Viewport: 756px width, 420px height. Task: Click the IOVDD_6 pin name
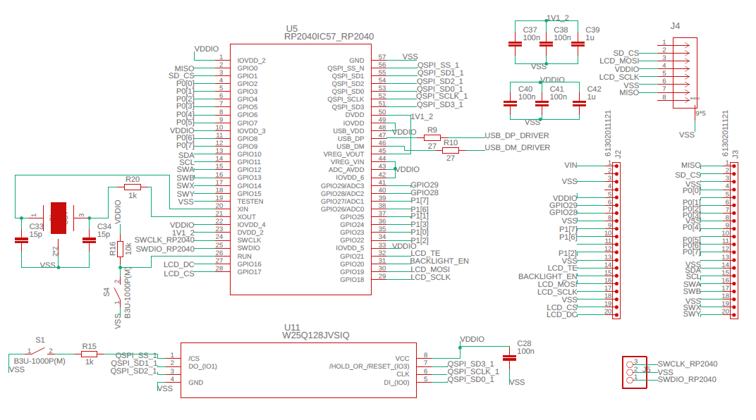[x=350, y=178]
